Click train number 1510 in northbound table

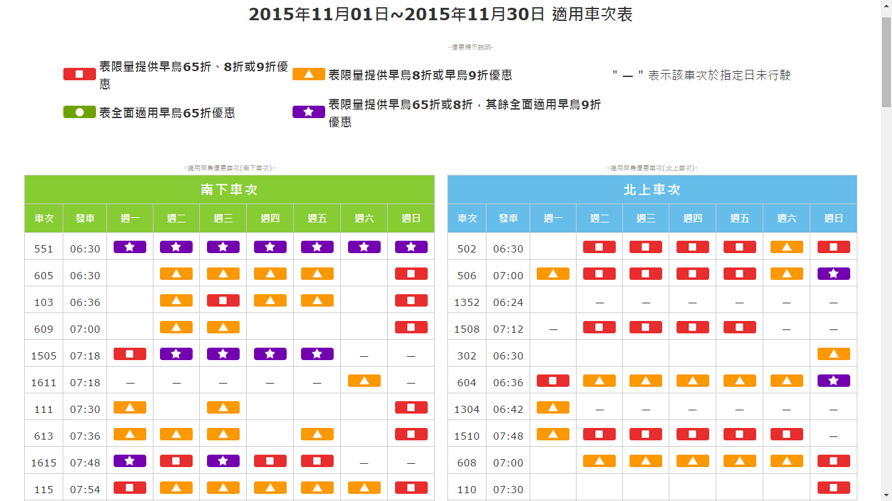click(467, 436)
